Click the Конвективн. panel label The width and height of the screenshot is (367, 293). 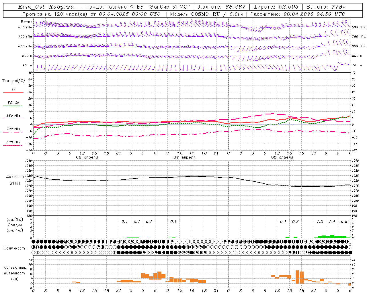tap(15, 268)
